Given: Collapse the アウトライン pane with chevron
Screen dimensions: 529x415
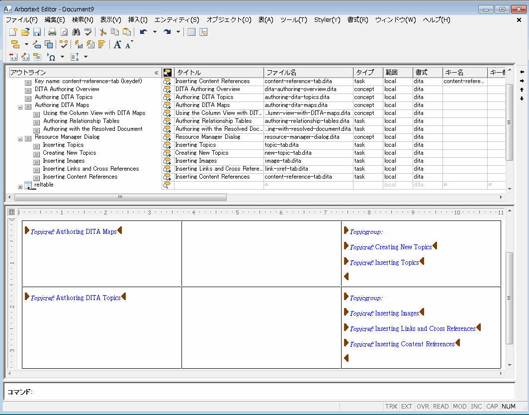Looking at the screenshot, I should pos(156,73).
